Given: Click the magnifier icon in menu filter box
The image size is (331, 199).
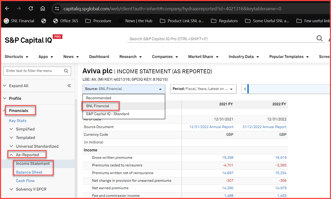Looking at the screenshot, I should (x=66, y=71).
